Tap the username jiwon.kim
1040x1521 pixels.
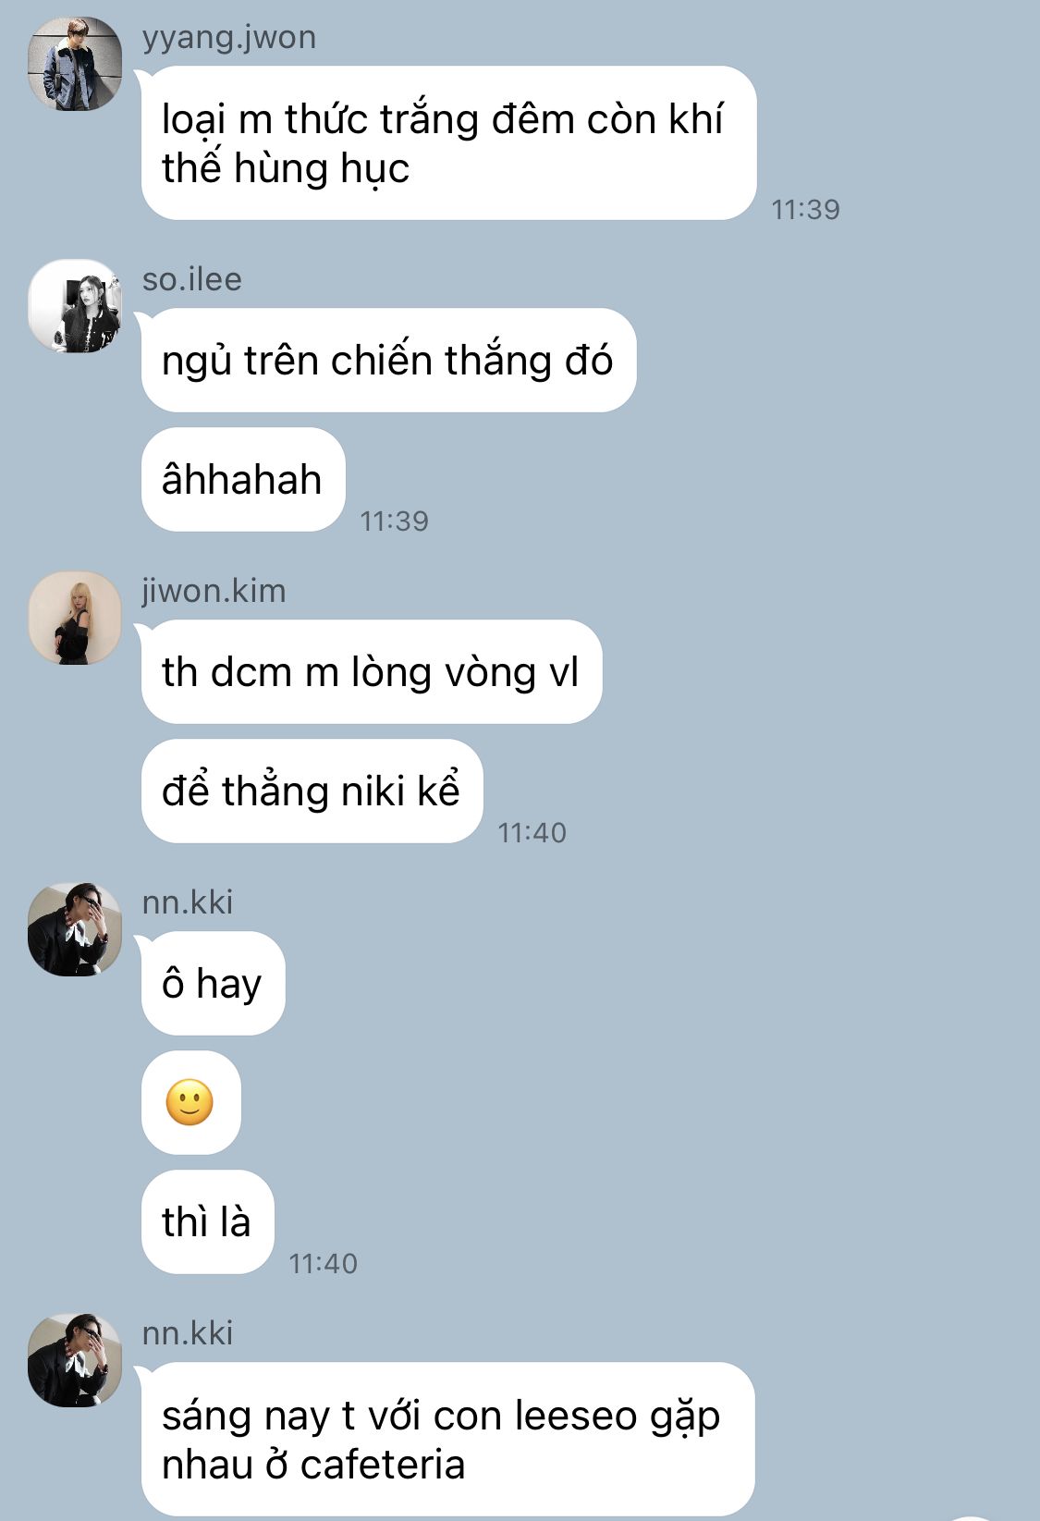click(x=214, y=591)
